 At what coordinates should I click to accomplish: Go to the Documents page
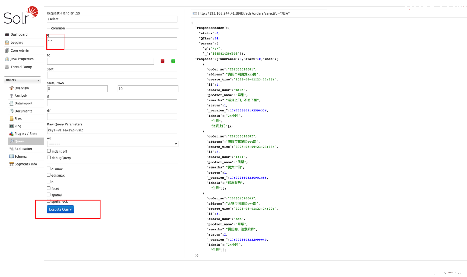[x=23, y=111]
